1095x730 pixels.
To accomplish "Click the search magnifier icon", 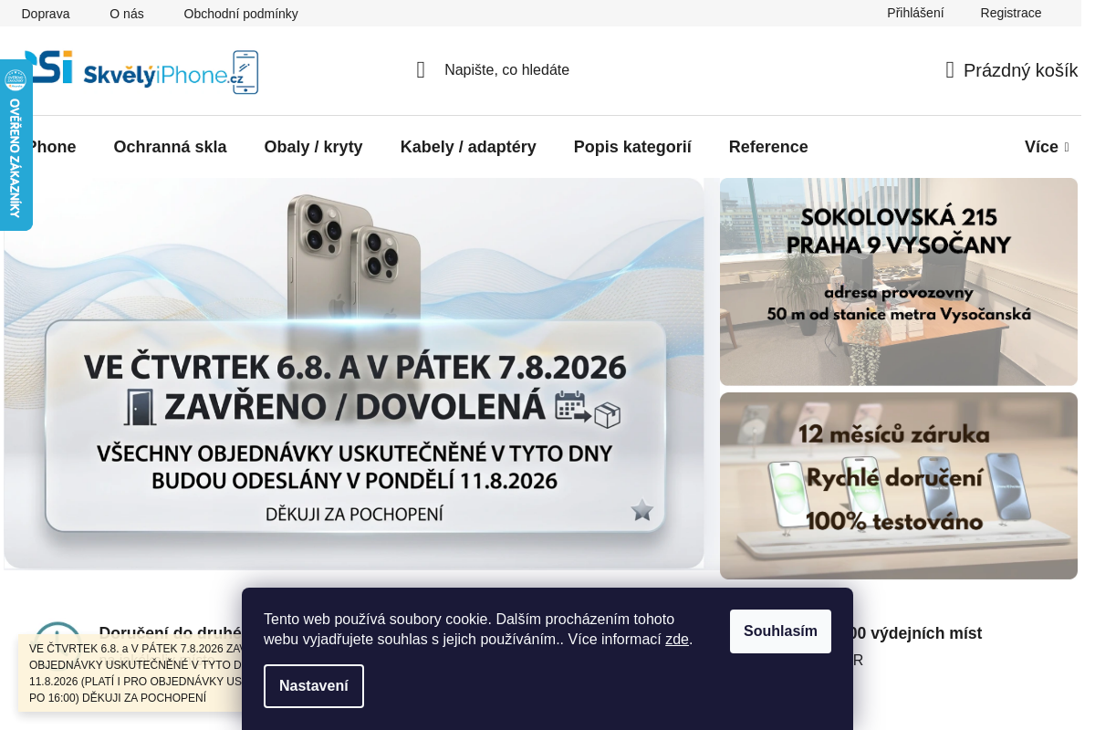I will [x=421, y=70].
